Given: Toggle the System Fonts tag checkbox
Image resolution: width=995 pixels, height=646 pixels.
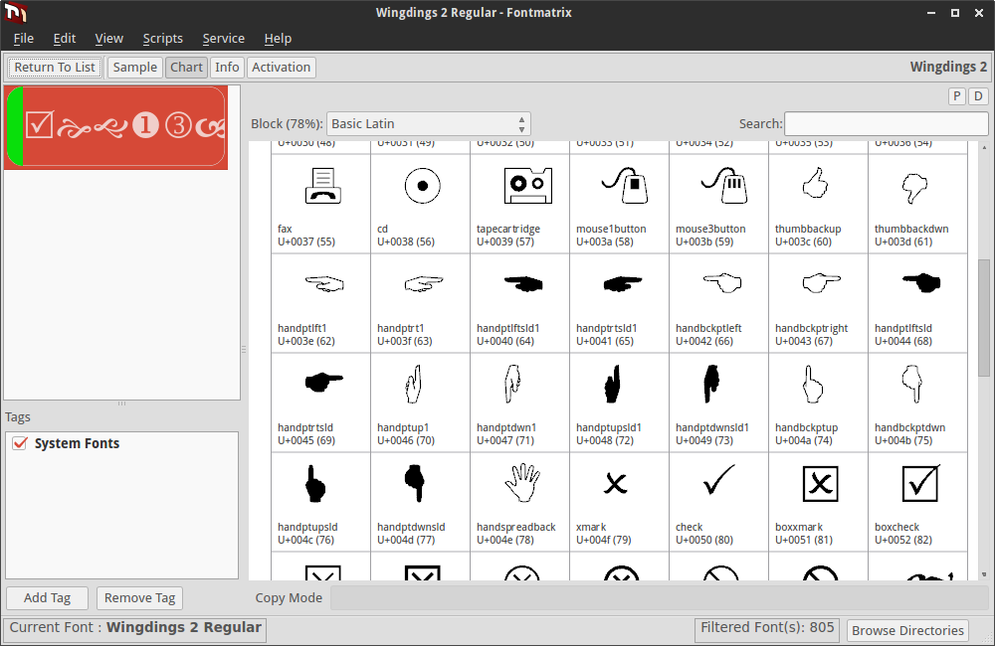Looking at the screenshot, I should click(20, 443).
